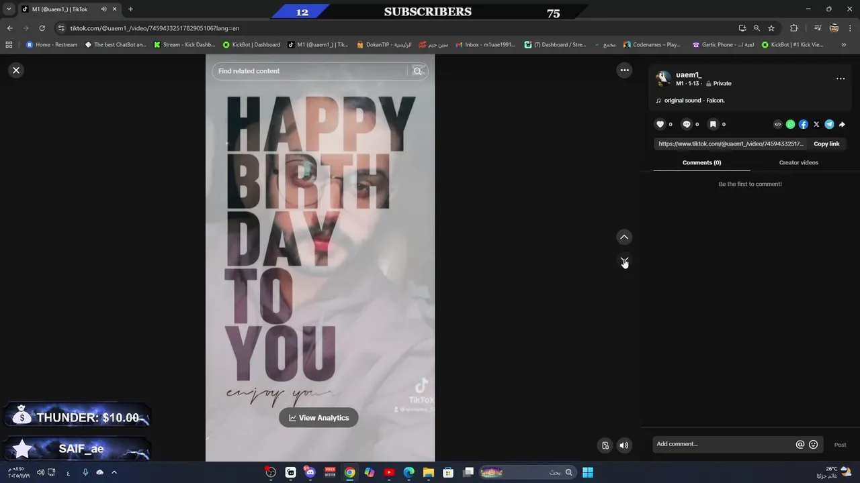Image resolution: width=860 pixels, height=483 pixels.
Task: Open the volume icon in the system tray
Action: [41, 472]
